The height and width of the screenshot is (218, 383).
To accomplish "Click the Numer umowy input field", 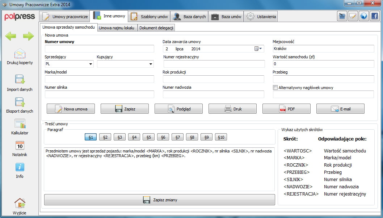I will 99,49.
